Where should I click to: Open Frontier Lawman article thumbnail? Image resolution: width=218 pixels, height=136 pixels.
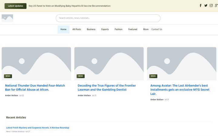pos(109,64)
